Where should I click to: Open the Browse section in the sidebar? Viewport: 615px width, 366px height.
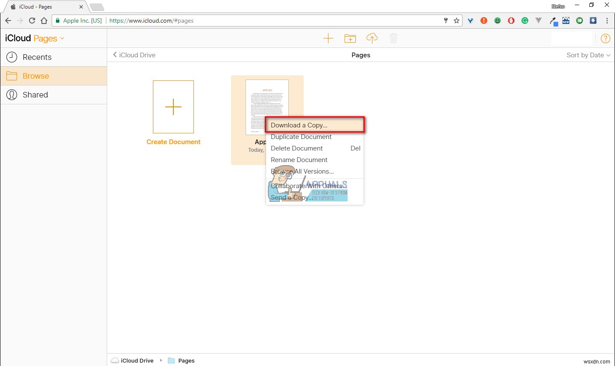coord(53,76)
